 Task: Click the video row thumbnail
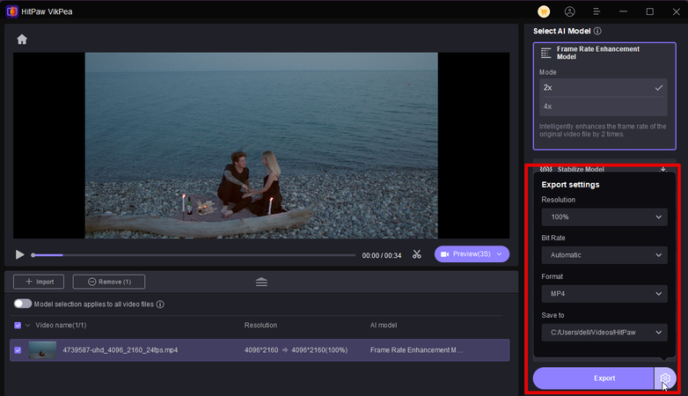click(42, 350)
